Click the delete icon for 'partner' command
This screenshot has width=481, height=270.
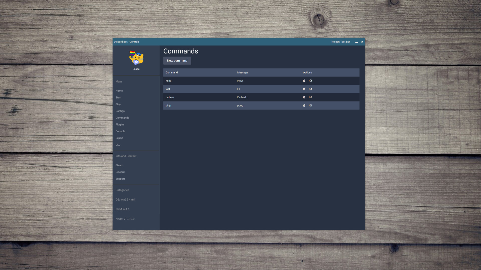point(304,97)
